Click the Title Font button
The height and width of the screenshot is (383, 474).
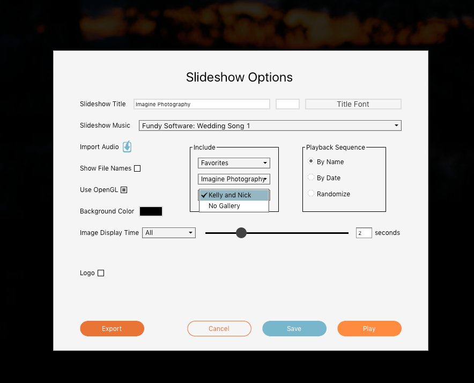click(x=353, y=104)
